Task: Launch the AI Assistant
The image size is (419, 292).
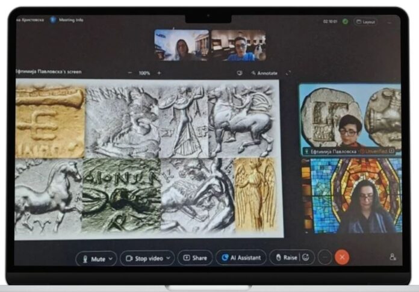Action: point(241,258)
